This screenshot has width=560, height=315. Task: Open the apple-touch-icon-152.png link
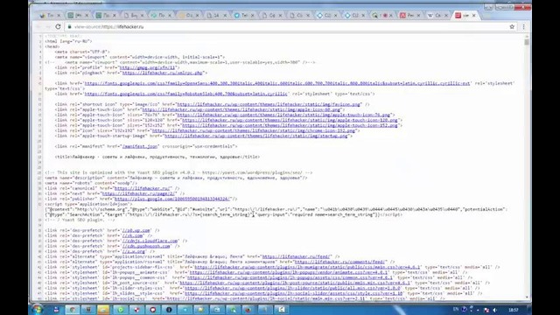click(x=290, y=125)
